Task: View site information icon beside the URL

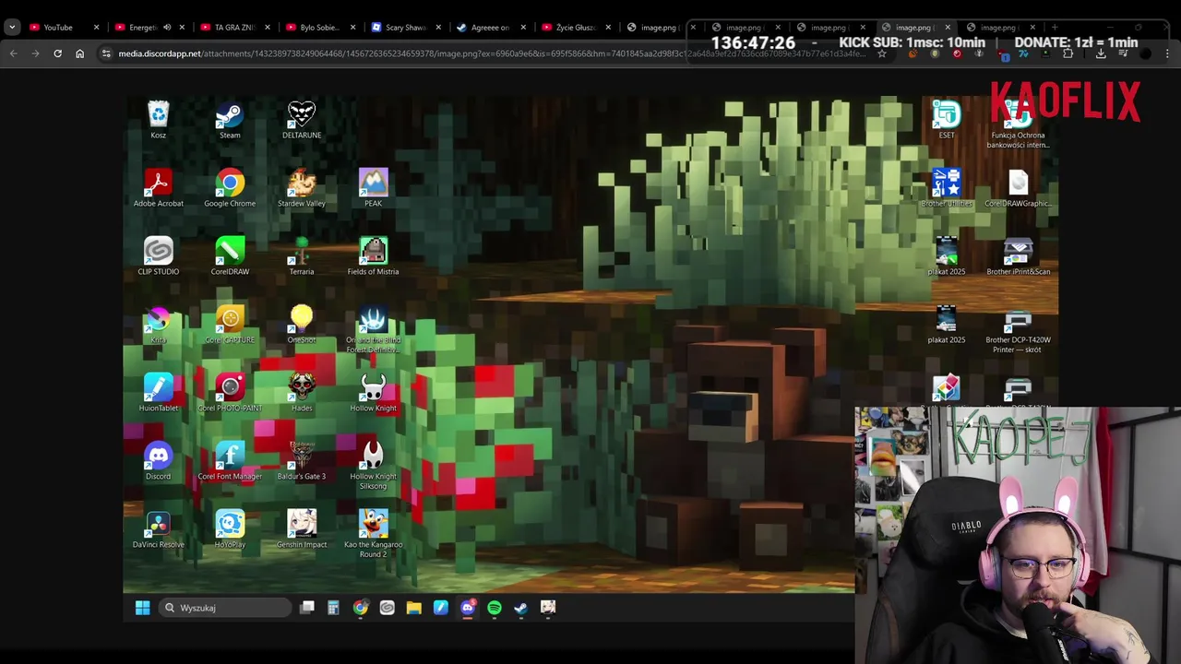Action: pyautogui.click(x=107, y=53)
